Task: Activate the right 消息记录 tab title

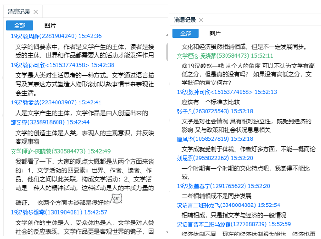Action: pyautogui.click(x=184, y=20)
